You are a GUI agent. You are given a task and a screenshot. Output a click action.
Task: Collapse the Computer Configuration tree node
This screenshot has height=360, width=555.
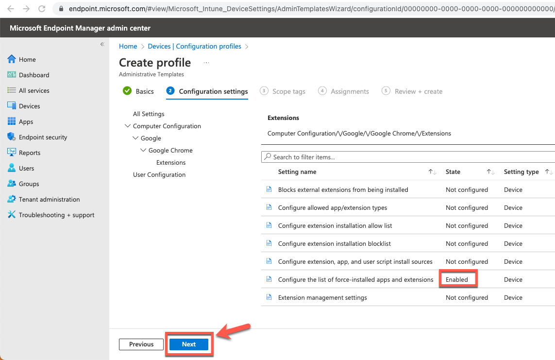click(128, 126)
